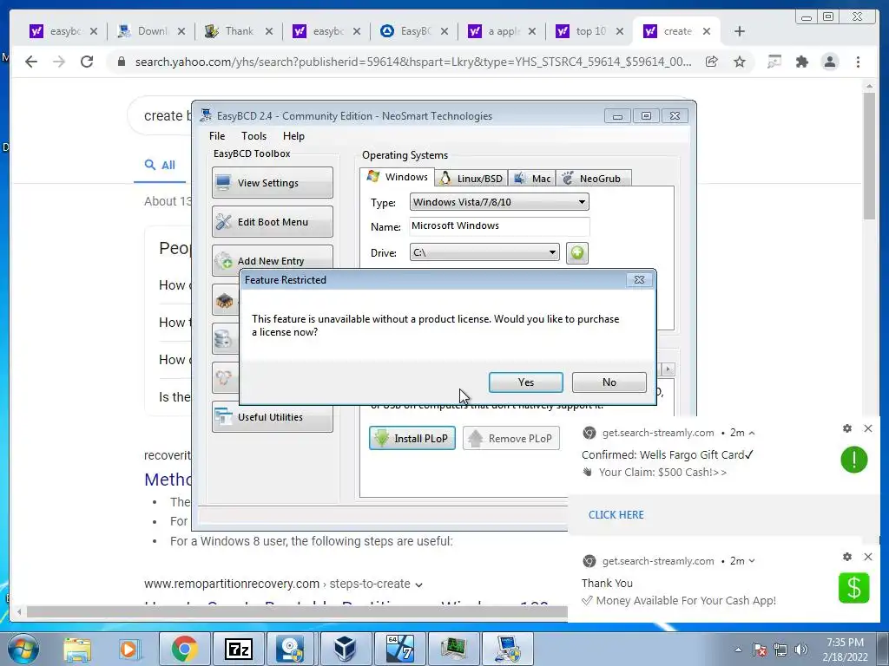889x666 pixels.
Task: Open the Help menu in EasyBCD
Action: pyautogui.click(x=293, y=136)
